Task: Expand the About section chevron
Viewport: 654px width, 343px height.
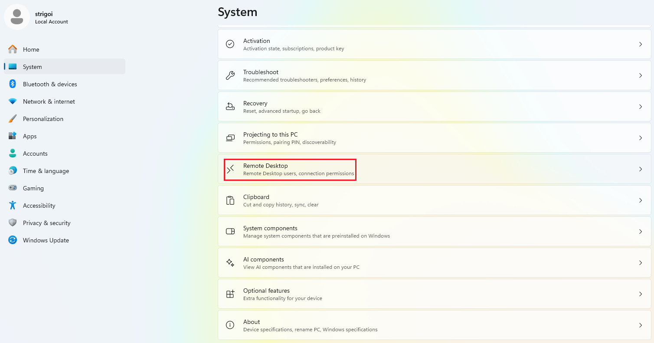Action: pyautogui.click(x=641, y=325)
